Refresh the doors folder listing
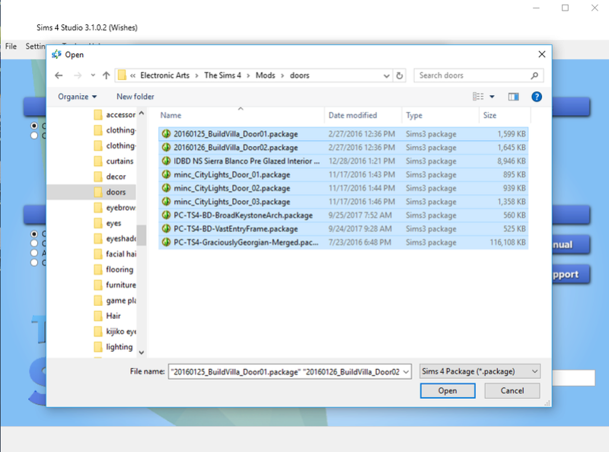This screenshot has height=452, width=609. click(x=399, y=75)
